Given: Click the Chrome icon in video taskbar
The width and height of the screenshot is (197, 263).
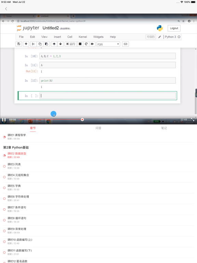Looking at the screenshot, I should (x=49, y=121).
